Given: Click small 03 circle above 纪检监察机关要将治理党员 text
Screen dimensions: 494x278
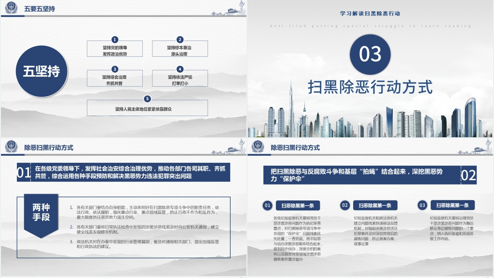Looking at the screenshot, I should 423,206.
